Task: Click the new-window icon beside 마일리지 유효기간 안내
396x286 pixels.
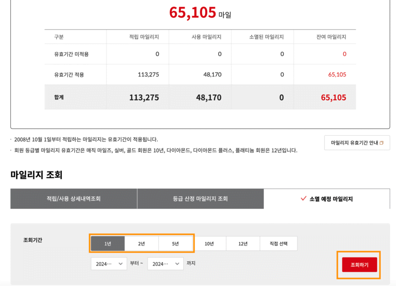Action: (382, 142)
